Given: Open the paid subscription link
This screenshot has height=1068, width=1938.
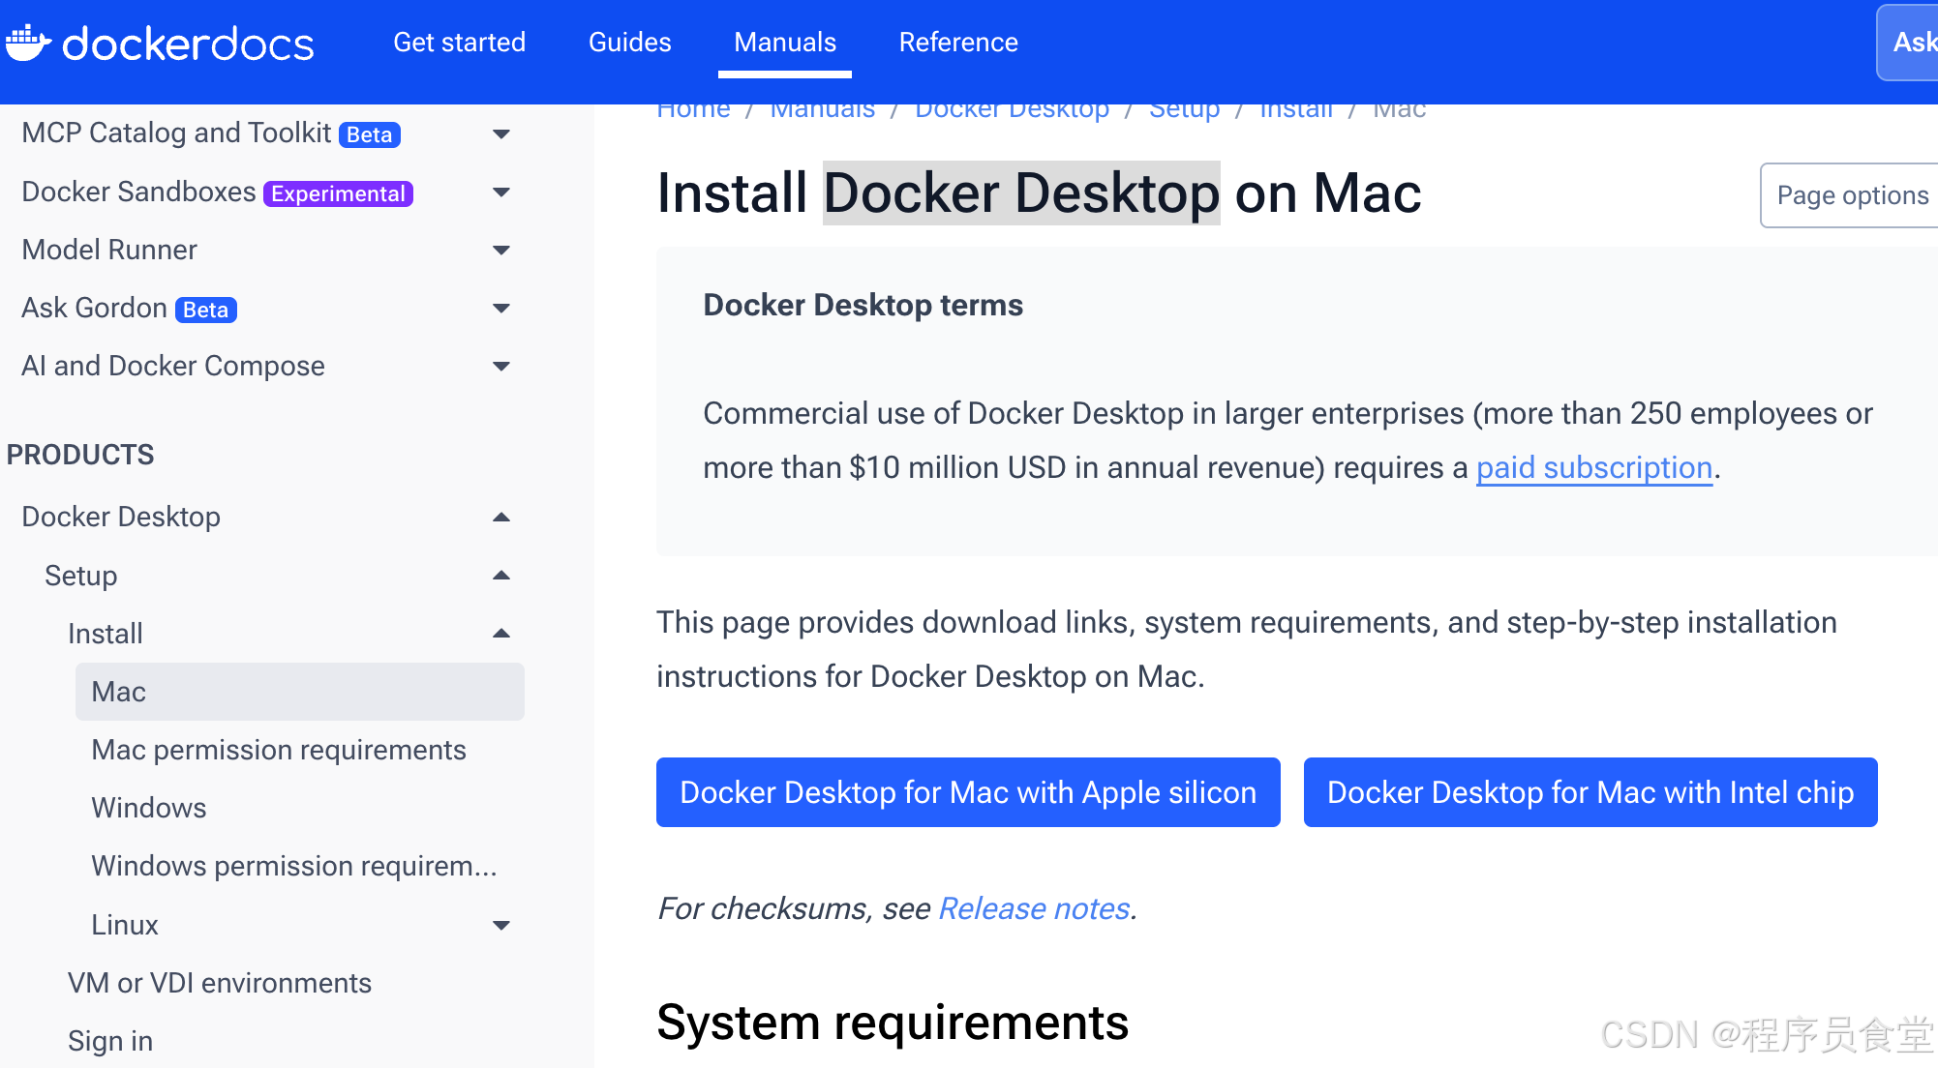Looking at the screenshot, I should (x=1593, y=468).
